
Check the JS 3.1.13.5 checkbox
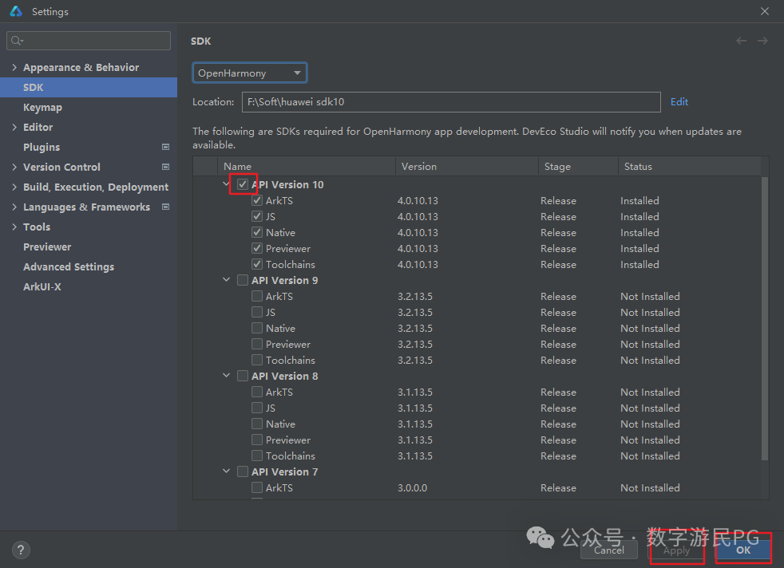[257, 408]
